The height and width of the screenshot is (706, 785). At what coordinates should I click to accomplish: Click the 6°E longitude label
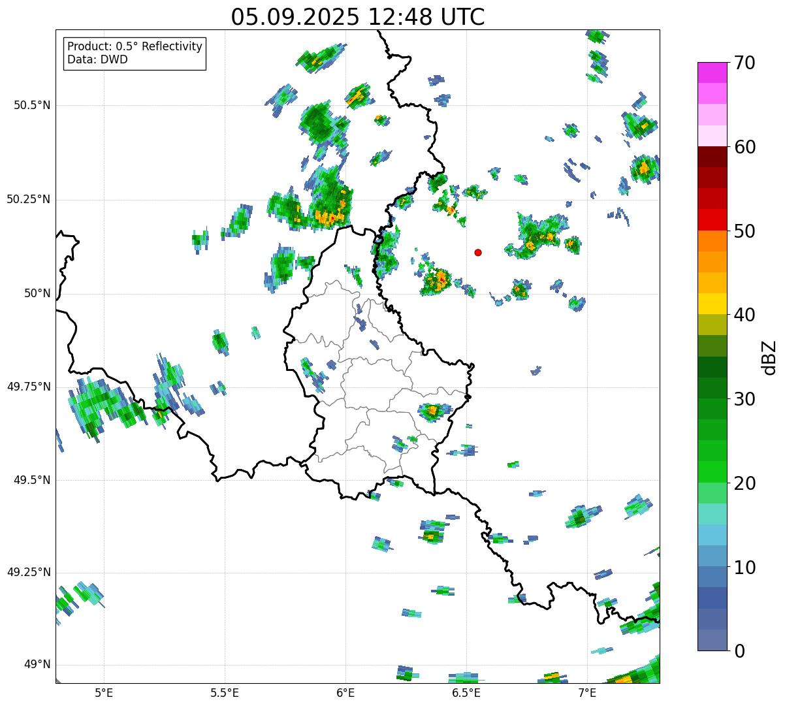tap(345, 692)
